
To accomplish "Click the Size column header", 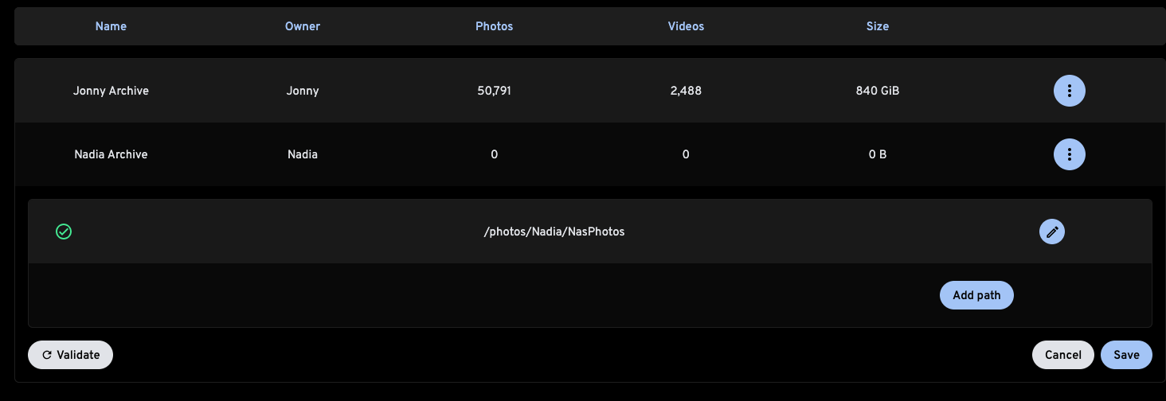I will (x=878, y=26).
